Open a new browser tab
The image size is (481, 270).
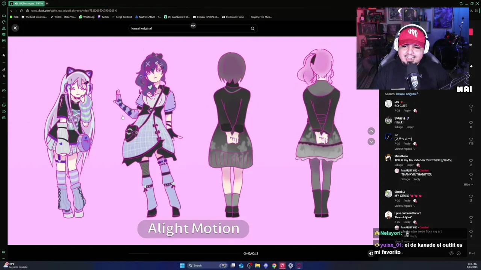pos(47,3)
